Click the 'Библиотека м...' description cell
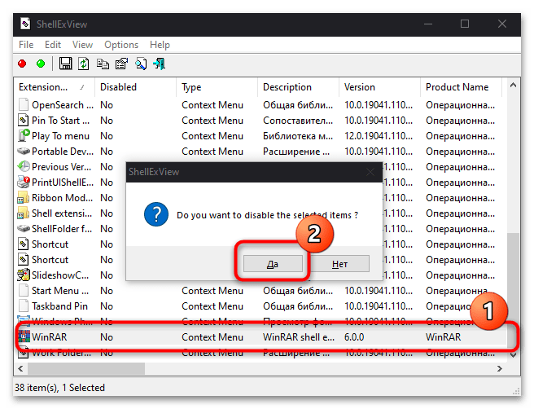534x409 pixels. tap(298, 136)
